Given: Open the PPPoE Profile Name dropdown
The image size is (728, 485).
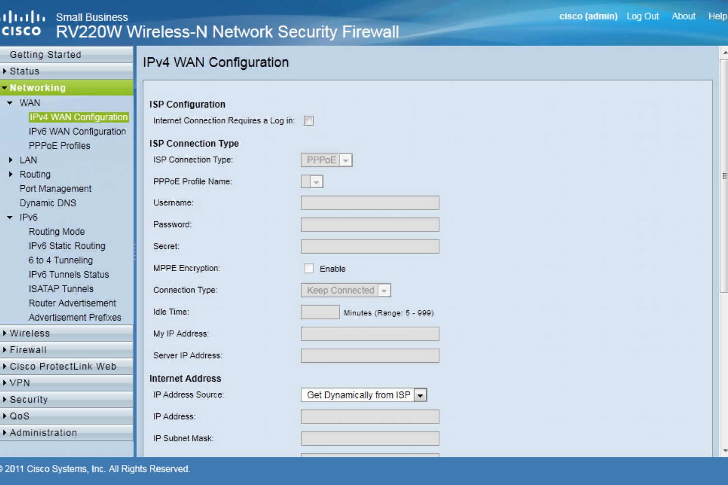Looking at the screenshot, I should pos(312,182).
